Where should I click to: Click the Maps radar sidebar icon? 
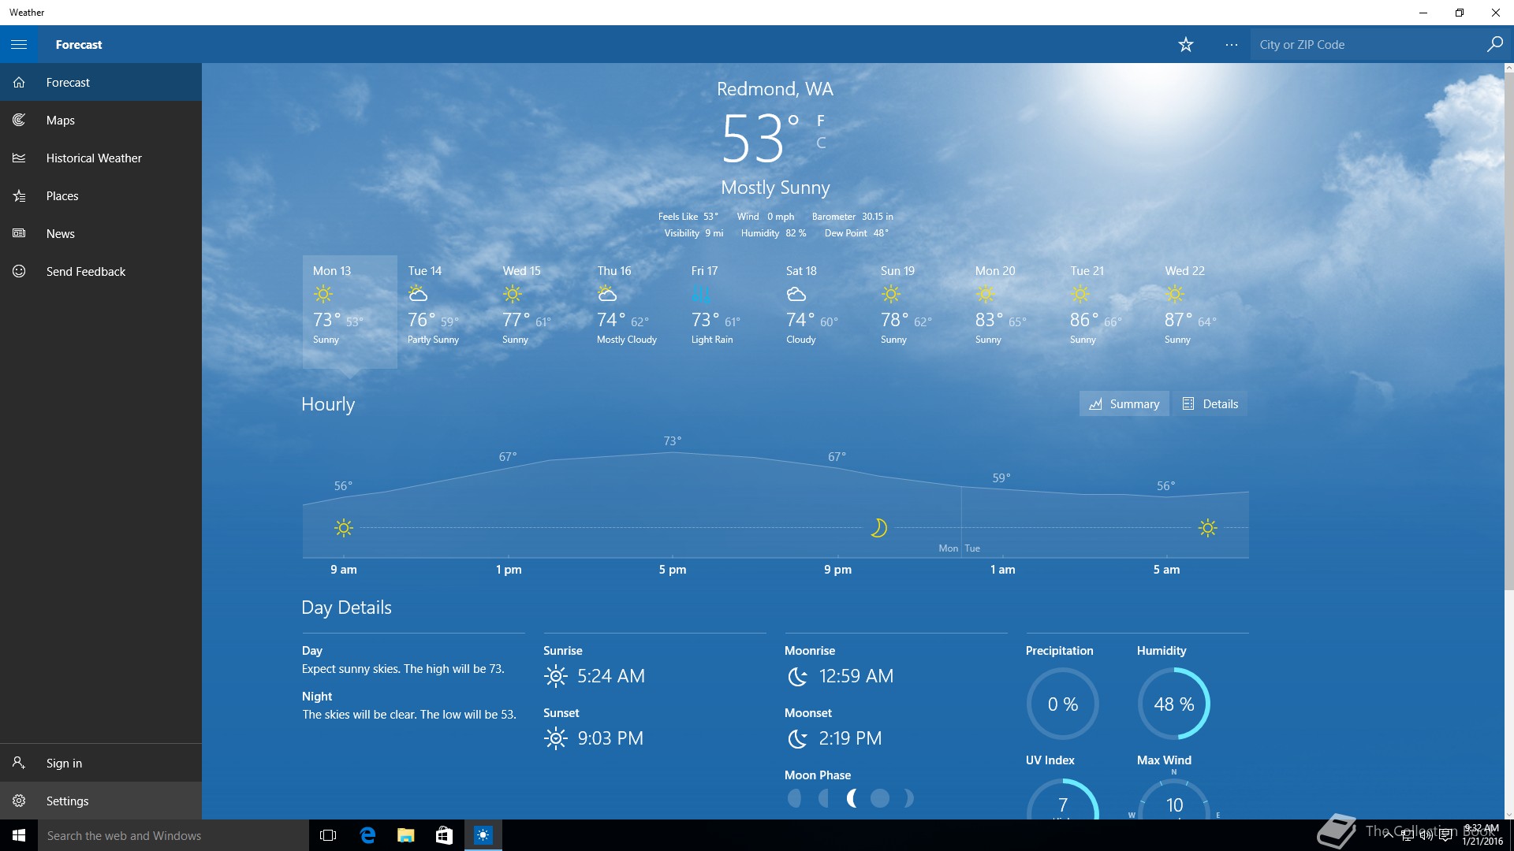19,120
